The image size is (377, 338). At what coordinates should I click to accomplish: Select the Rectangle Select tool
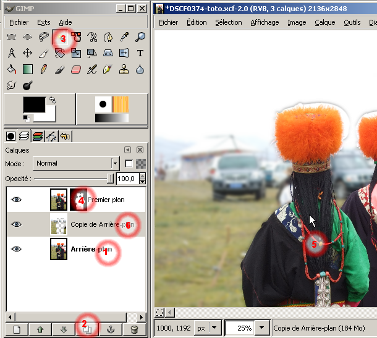coord(11,37)
